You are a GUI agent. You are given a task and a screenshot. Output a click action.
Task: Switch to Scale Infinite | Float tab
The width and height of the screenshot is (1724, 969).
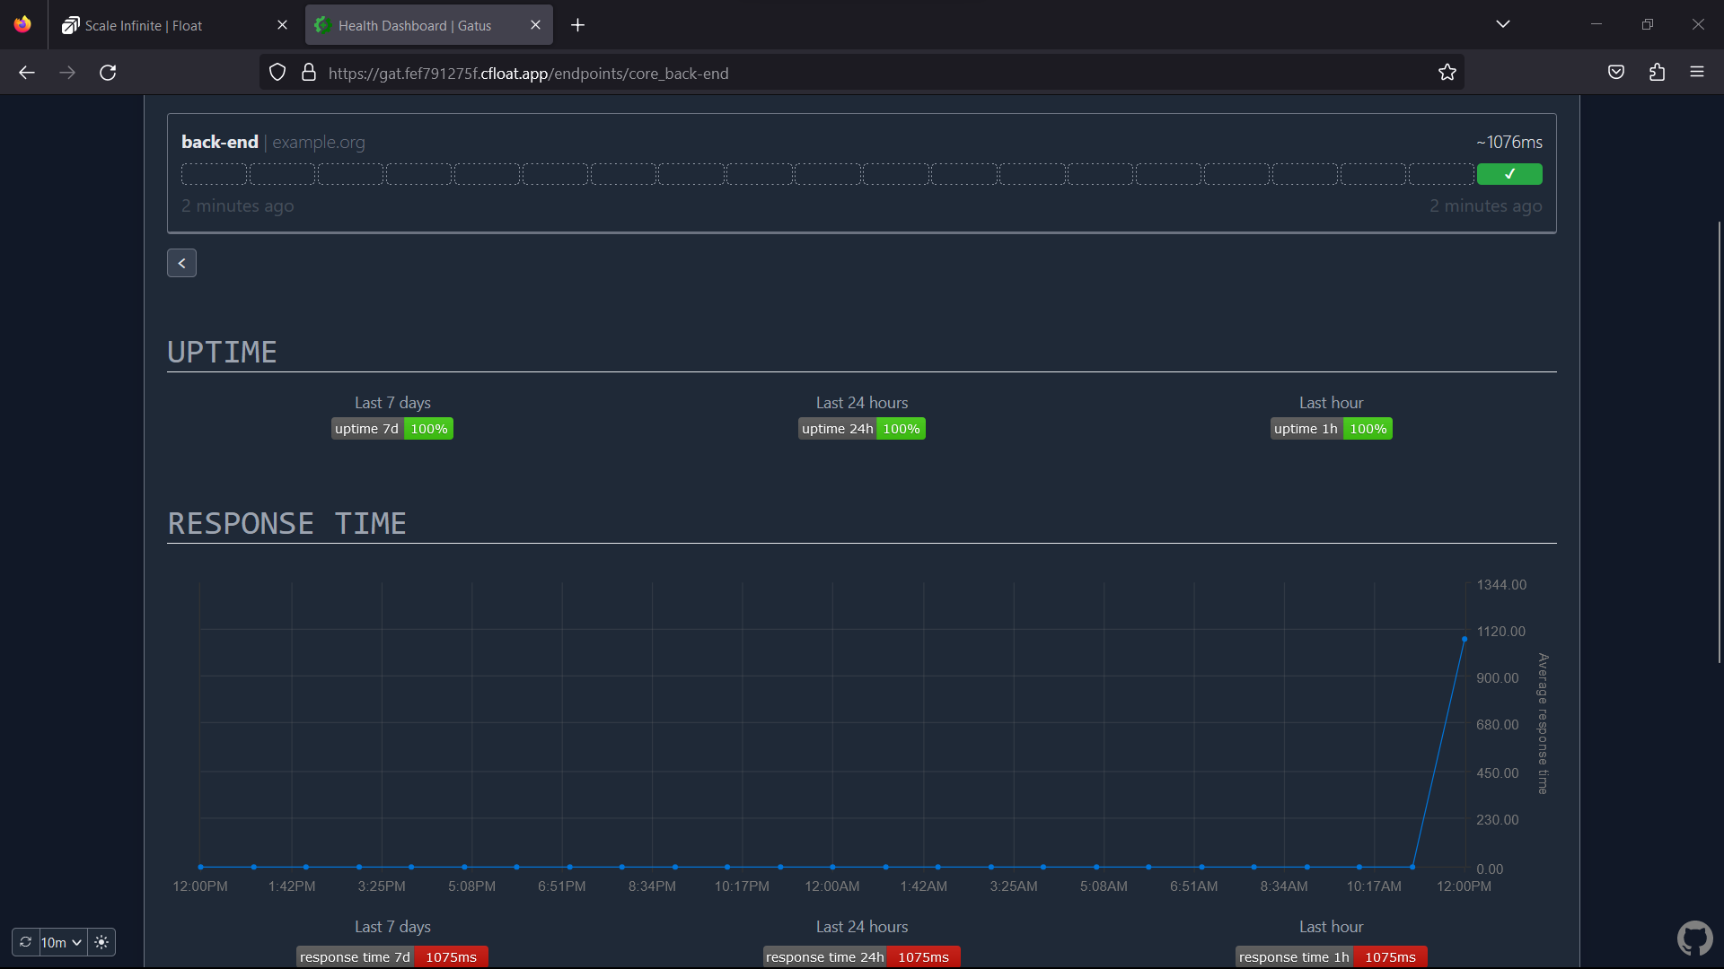coord(174,25)
